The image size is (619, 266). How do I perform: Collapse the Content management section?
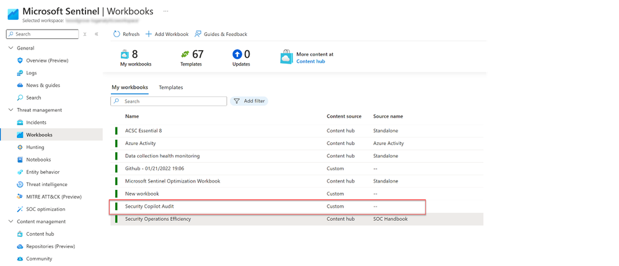(x=11, y=221)
